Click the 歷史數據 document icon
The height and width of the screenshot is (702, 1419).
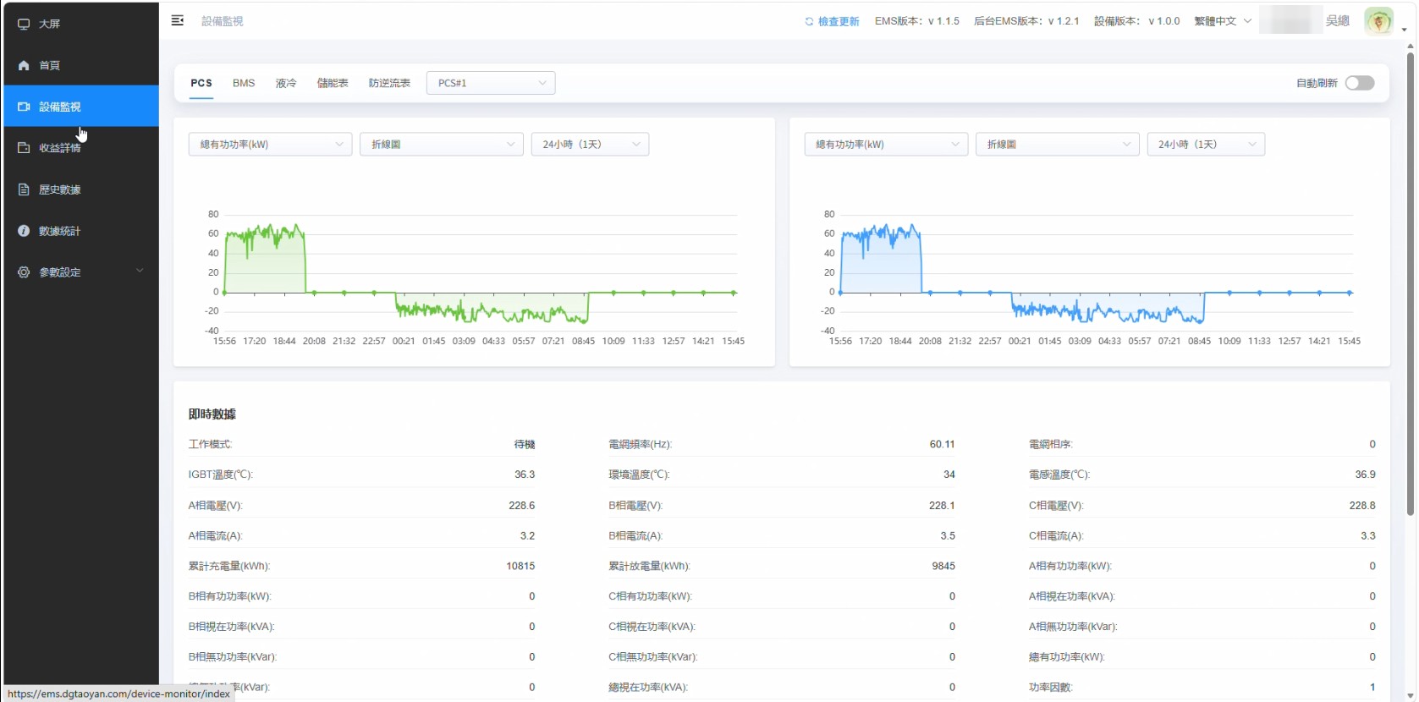(x=24, y=189)
